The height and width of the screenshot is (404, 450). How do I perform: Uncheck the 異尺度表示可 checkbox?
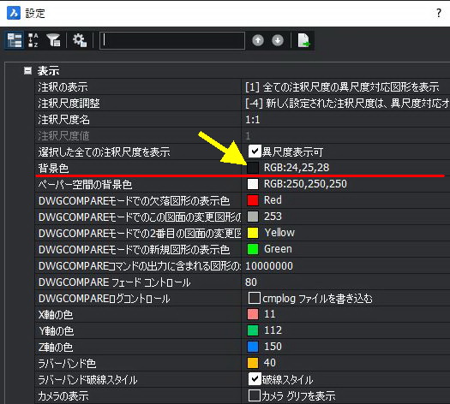(x=255, y=151)
